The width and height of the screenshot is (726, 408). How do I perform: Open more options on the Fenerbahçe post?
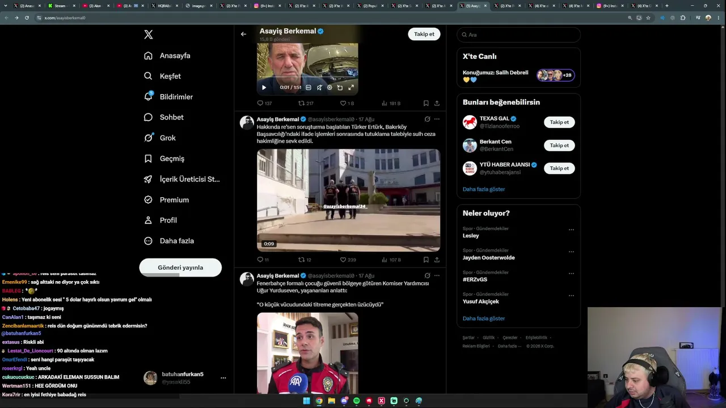click(437, 275)
